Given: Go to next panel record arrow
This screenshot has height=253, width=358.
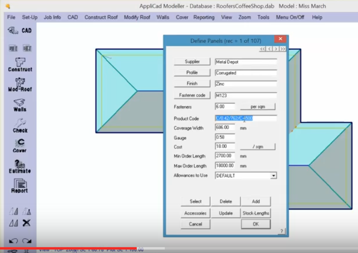Looking at the screenshot, I should (x=276, y=49).
